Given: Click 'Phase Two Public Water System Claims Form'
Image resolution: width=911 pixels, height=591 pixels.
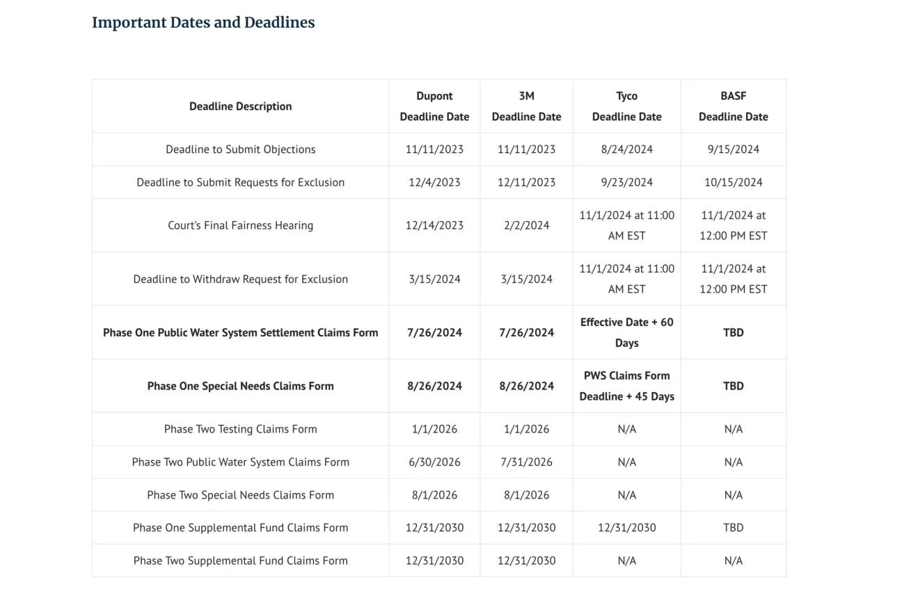Looking at the screenshot, I should coord(240,462).
